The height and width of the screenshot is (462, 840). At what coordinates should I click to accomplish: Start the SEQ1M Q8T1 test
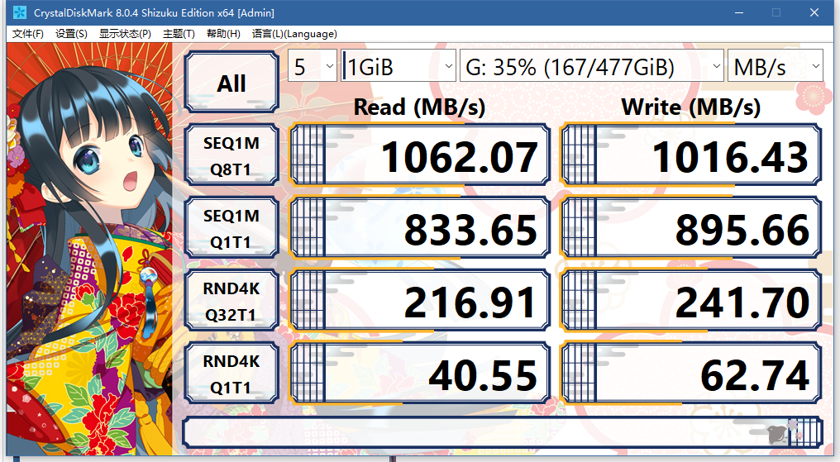click(231, 155)
